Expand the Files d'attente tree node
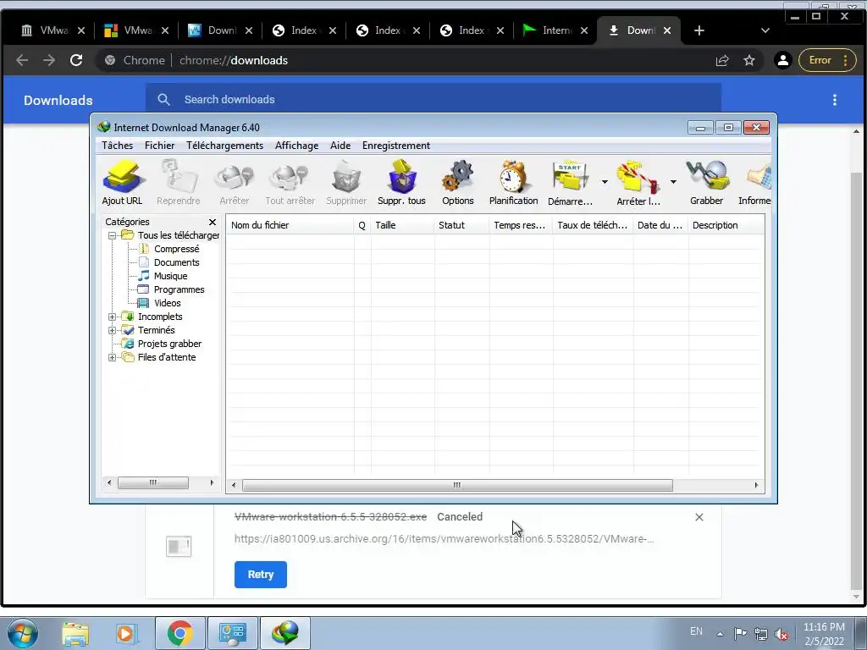This screenshot has height=650, width=867. 113,358
